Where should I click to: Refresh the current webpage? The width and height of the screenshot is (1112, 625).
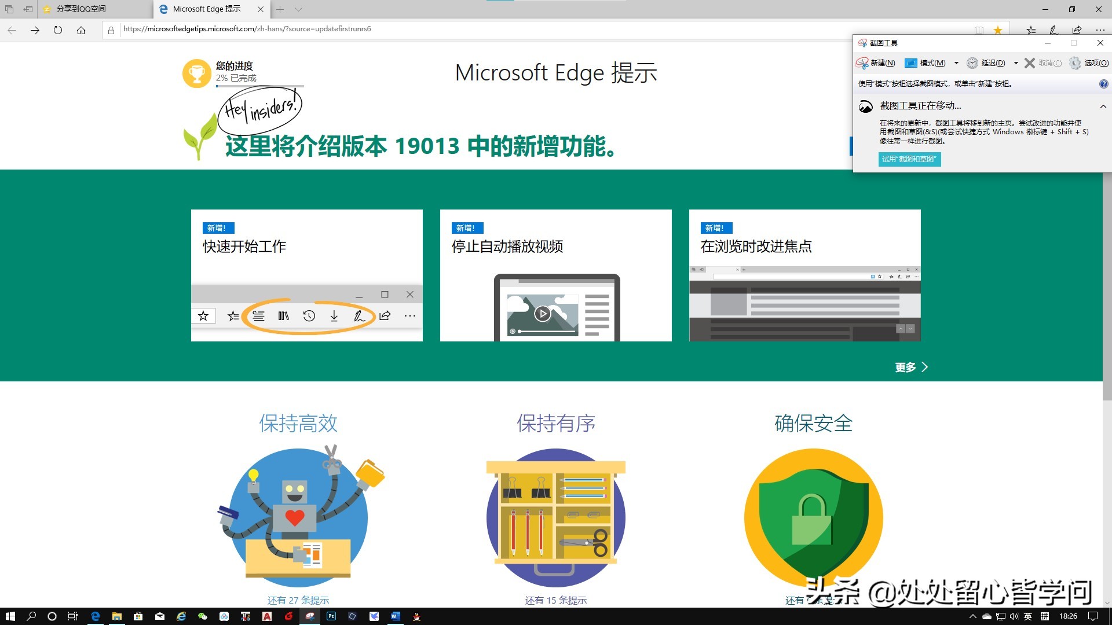(x=58, y=30)
